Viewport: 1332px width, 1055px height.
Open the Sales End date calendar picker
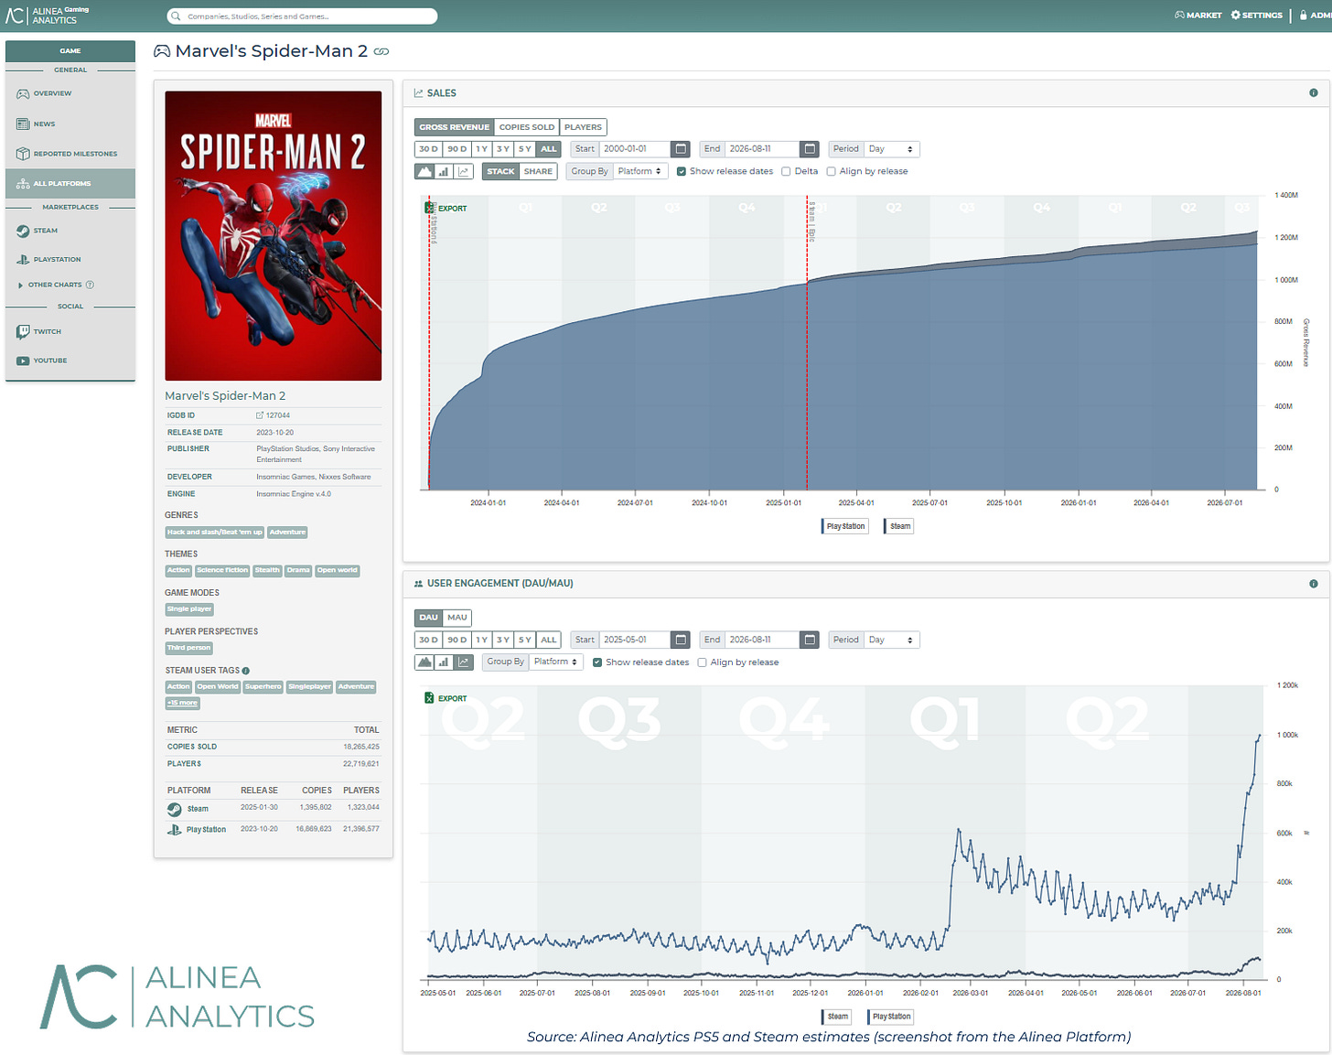click(810, 149)
